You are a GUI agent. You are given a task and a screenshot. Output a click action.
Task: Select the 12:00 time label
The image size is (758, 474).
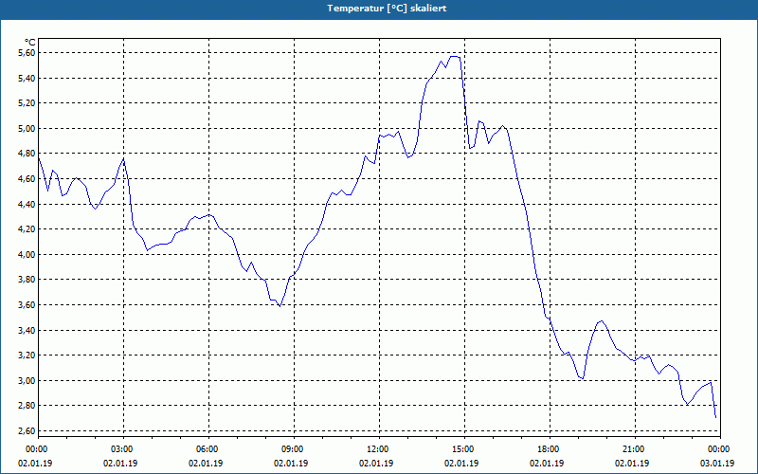point(380,449)
